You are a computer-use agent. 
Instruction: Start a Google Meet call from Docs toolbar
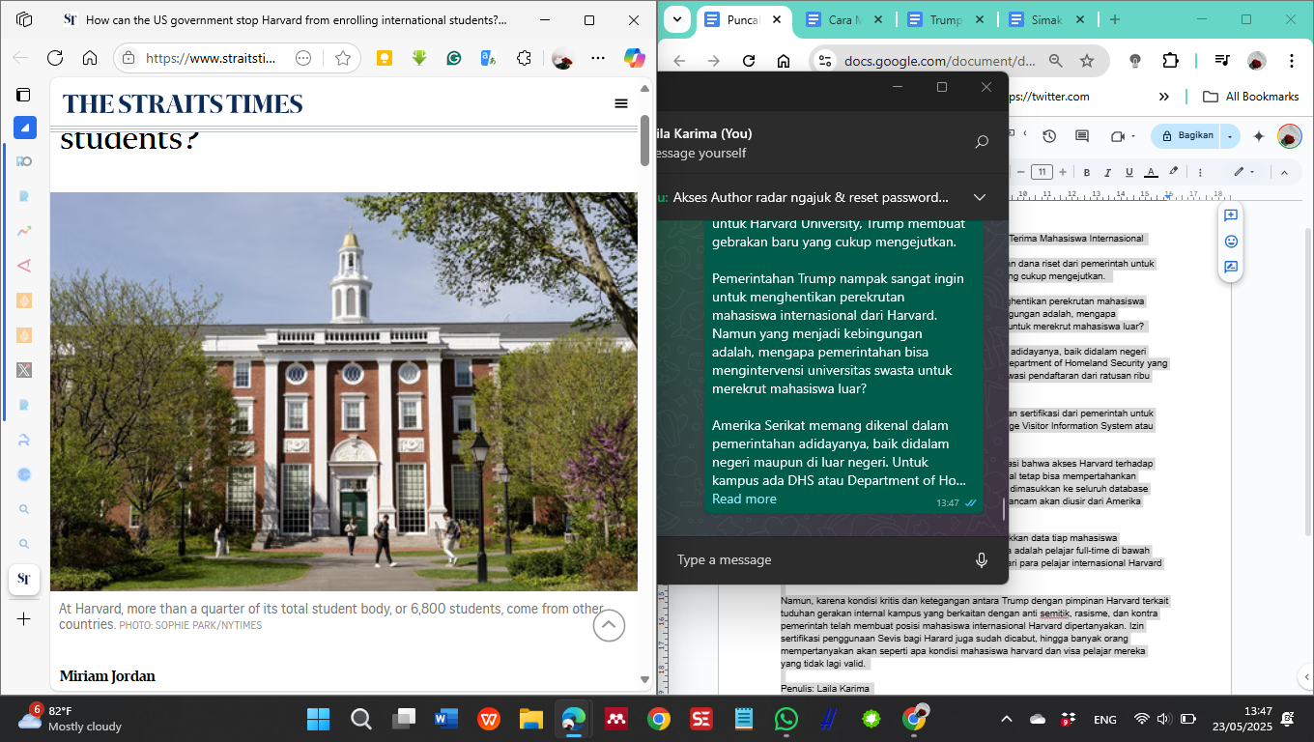(x=1118, y=136)
